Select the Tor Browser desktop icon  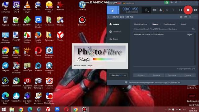tap(49, 21)
